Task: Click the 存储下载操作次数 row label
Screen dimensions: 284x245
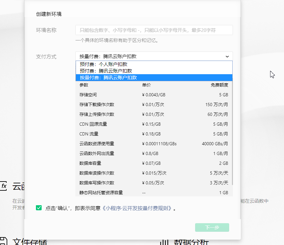Action: [x=97, y=105]
